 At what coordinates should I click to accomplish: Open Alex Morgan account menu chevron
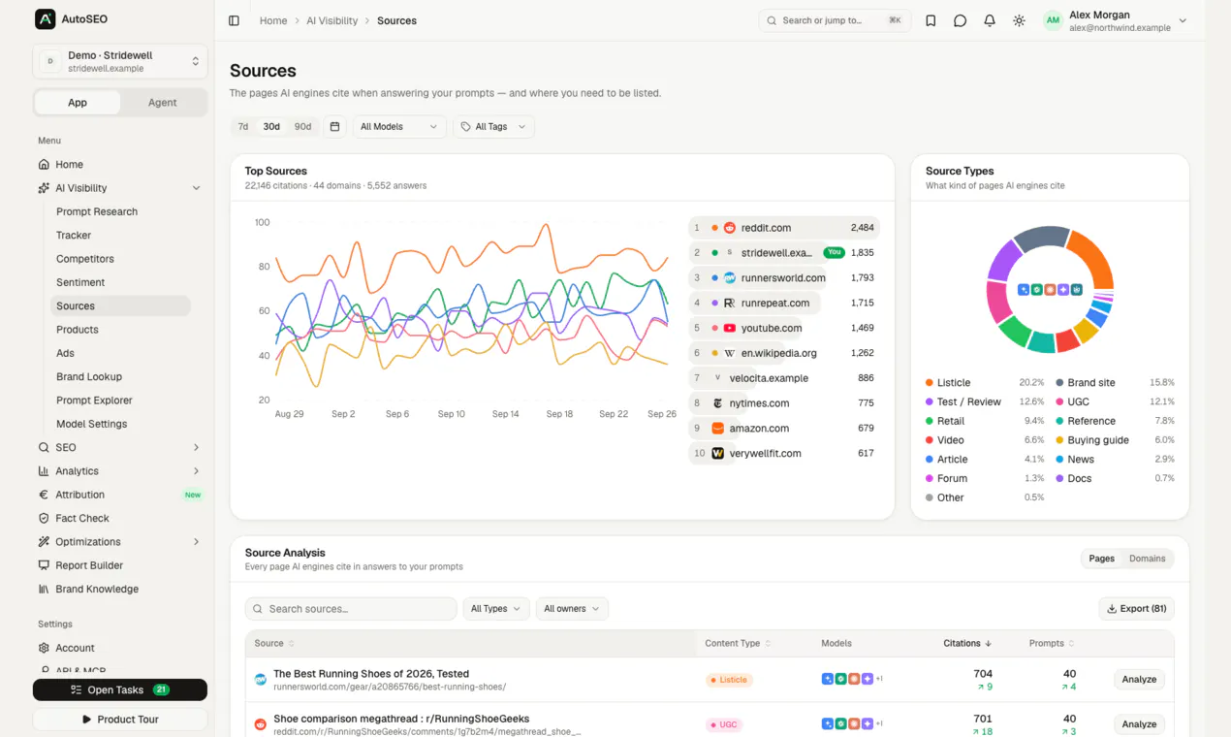click(x=1183, y=20)
